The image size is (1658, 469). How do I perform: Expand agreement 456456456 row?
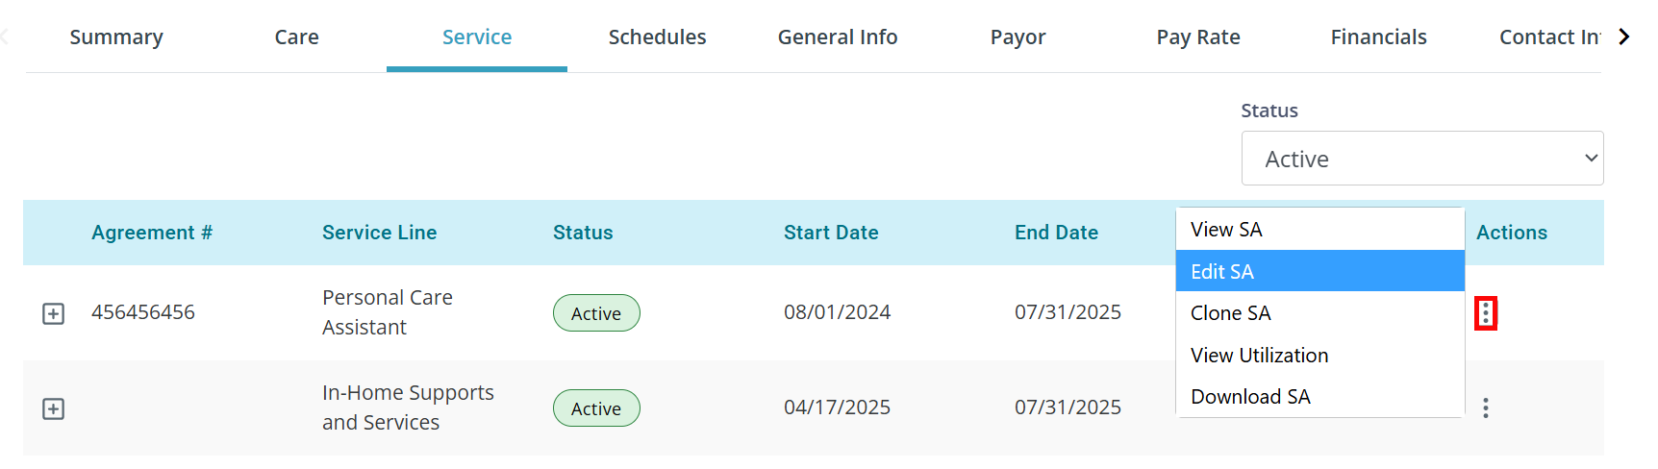click(54, 314)
